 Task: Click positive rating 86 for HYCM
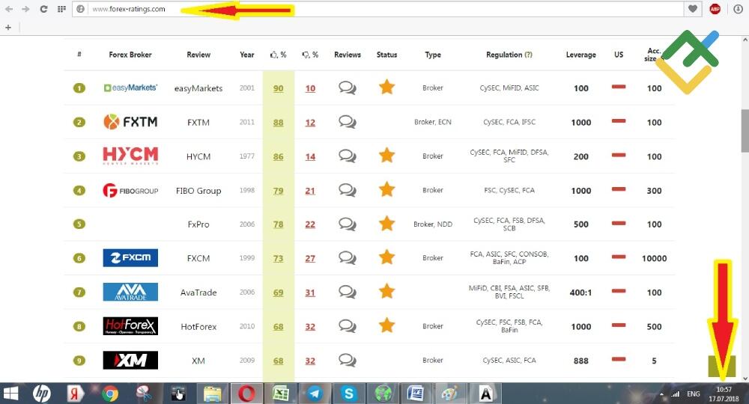(x=278, y=156)
